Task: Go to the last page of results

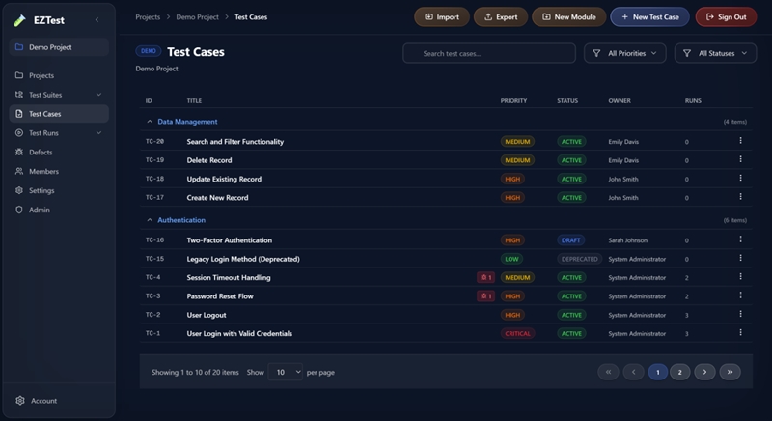Action: 731,372
